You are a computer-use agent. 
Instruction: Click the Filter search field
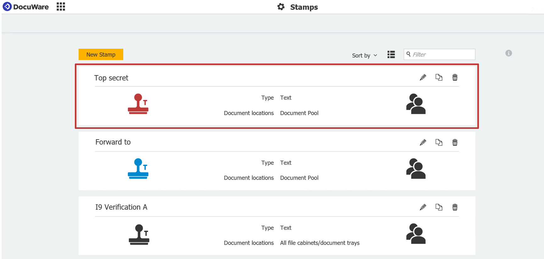(442, 54)
